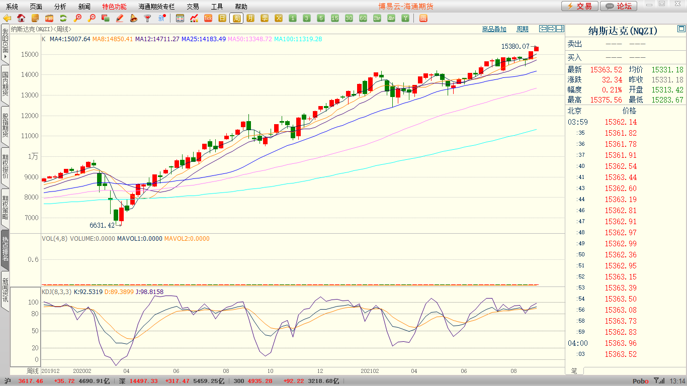Switch to quarterly (季) chart period
The height and width of the screenshot is (386, 687).
(265, 18)
